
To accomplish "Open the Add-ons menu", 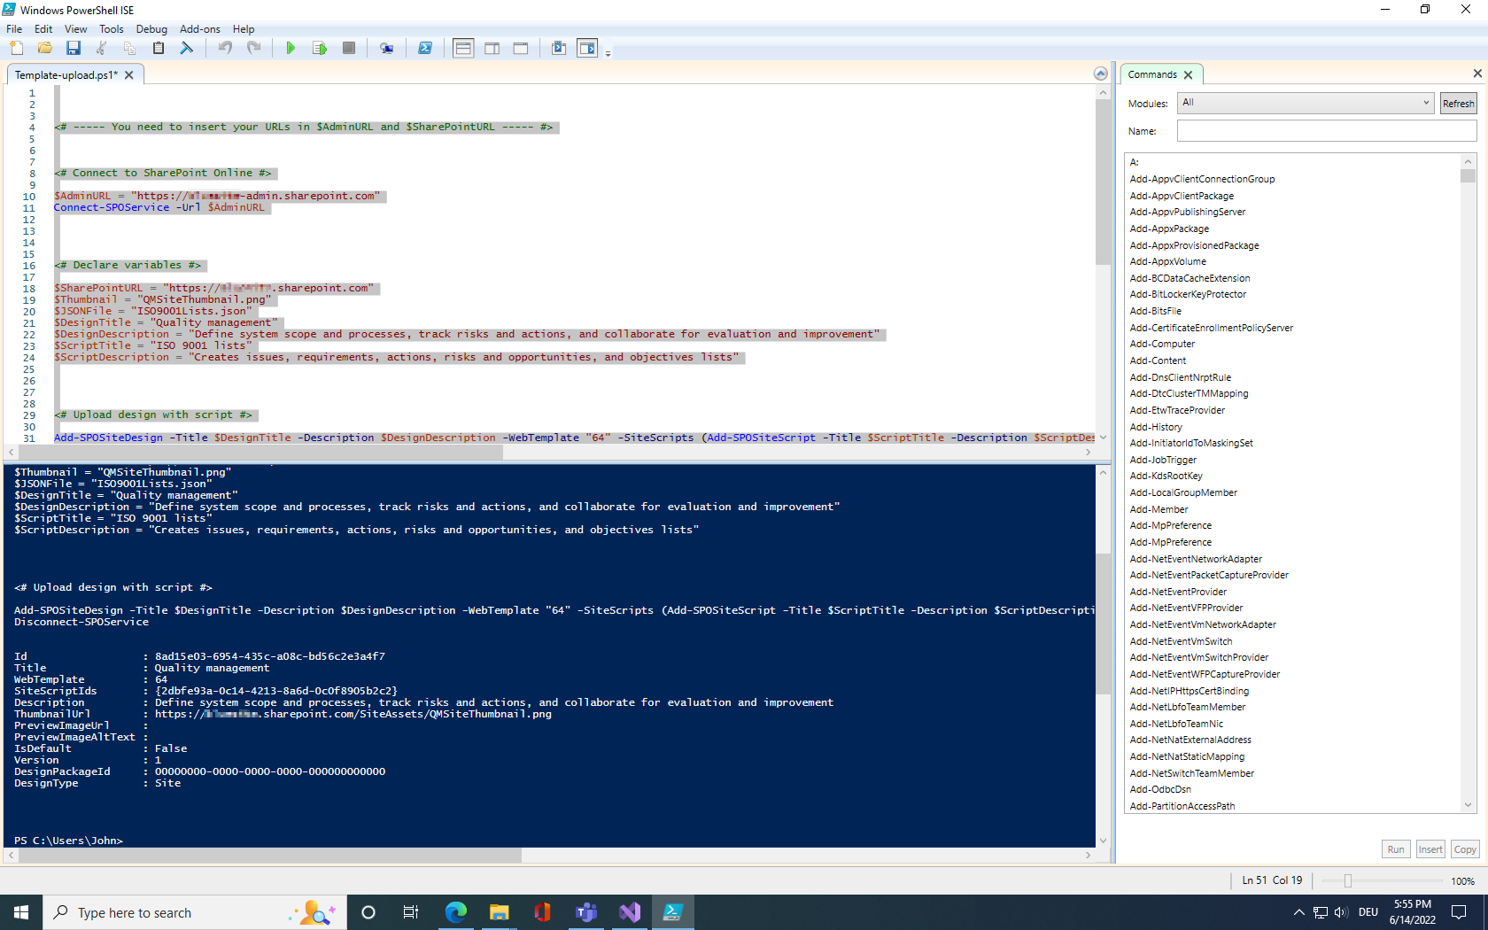I will coord(199,29).
